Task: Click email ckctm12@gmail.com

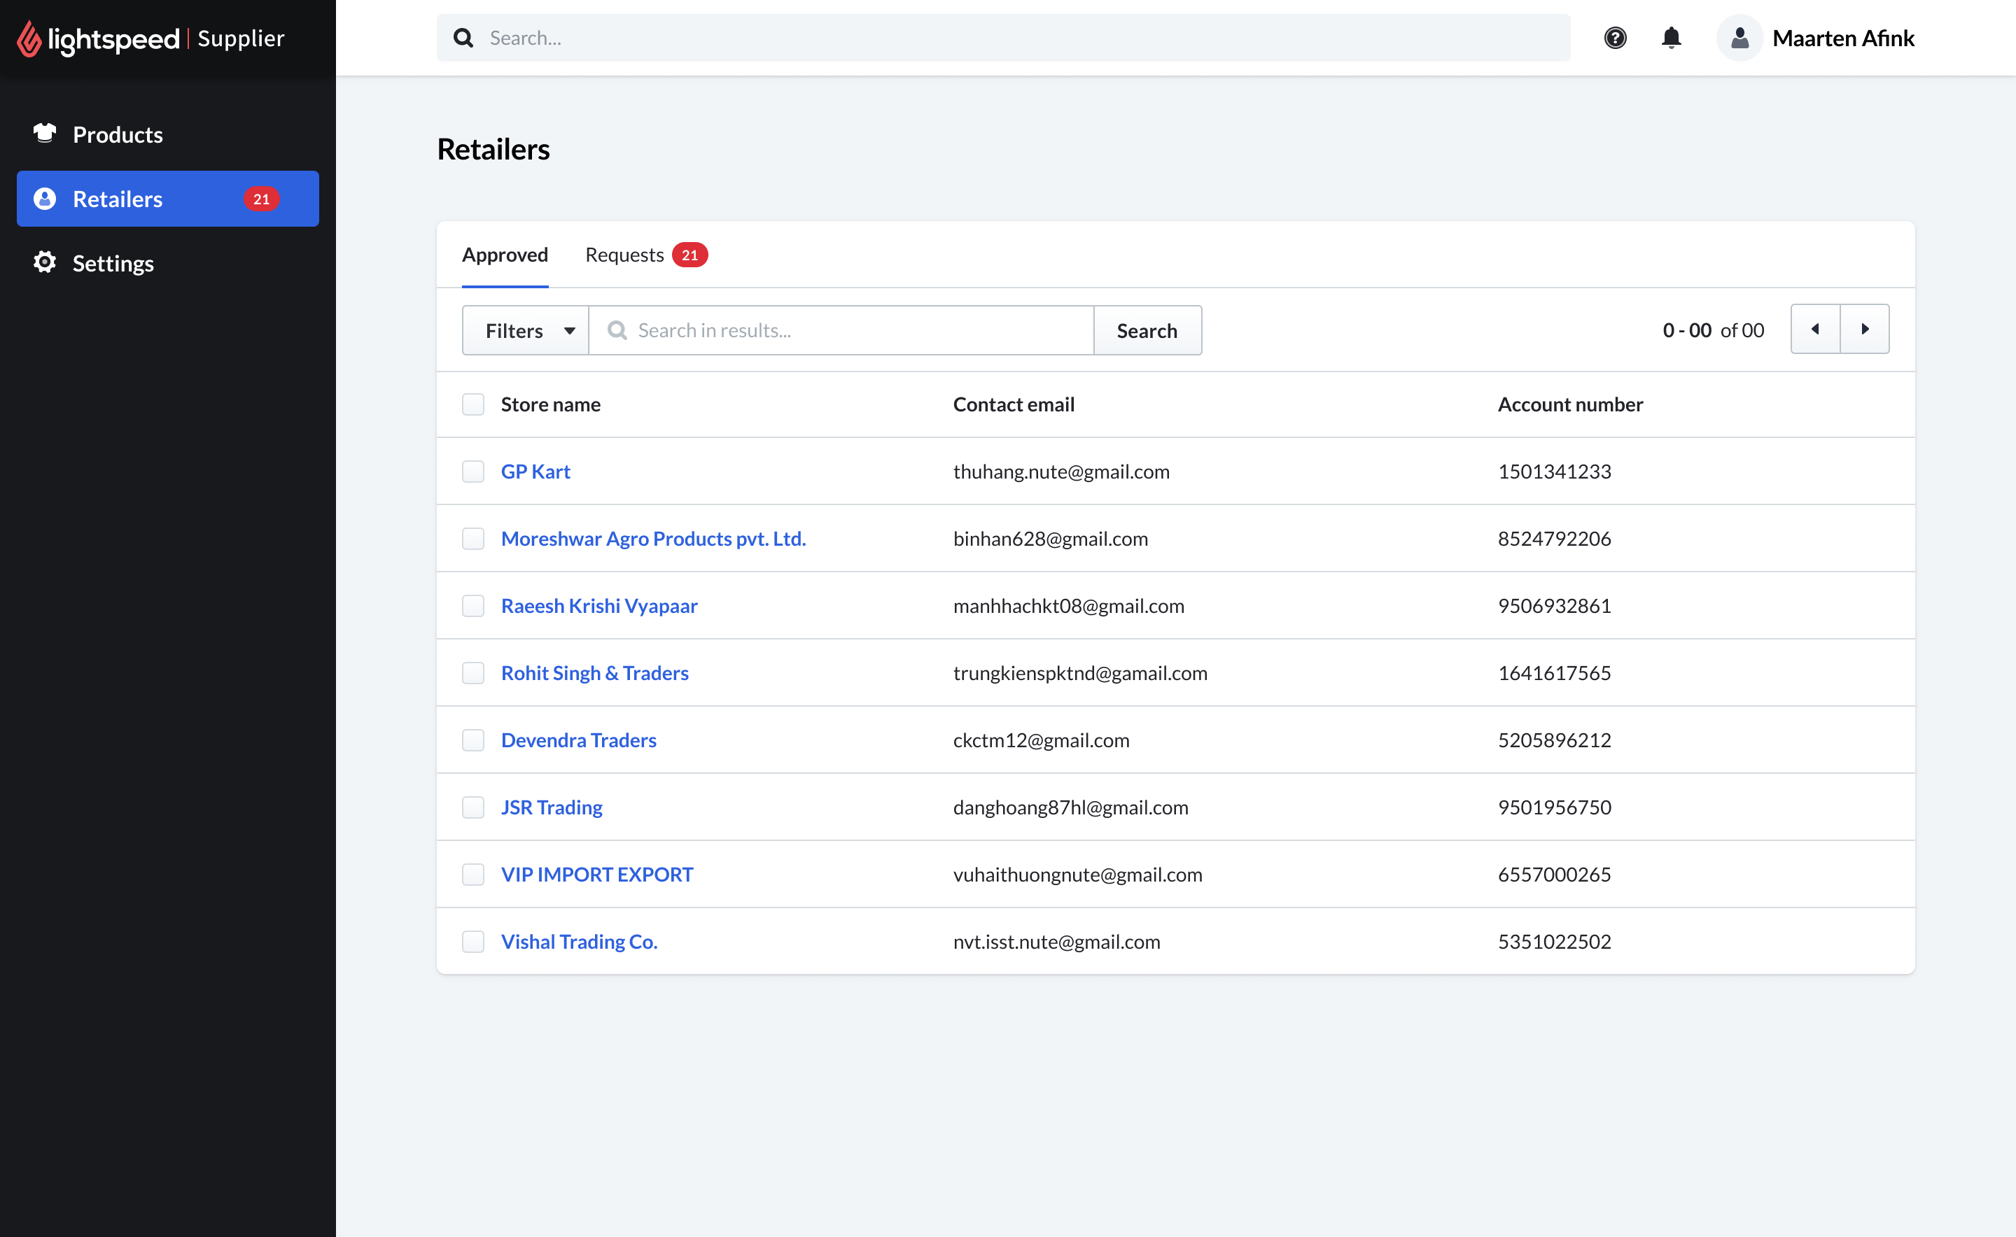Action: 1041,740
